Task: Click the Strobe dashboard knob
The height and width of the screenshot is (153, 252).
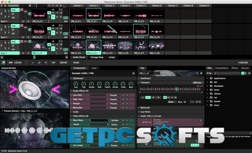Action: 91,84
